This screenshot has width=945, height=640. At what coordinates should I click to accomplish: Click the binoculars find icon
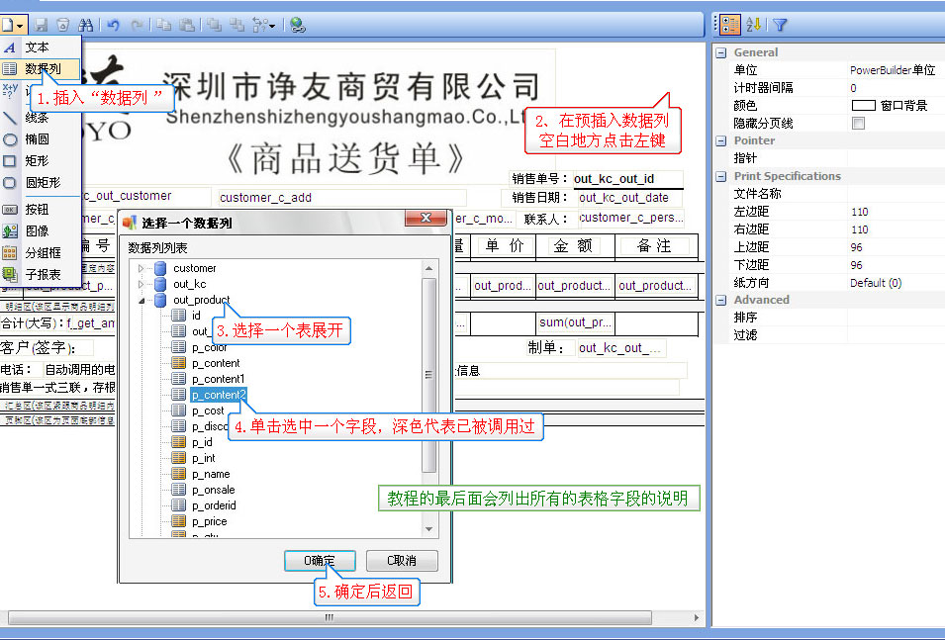point(85,24)
